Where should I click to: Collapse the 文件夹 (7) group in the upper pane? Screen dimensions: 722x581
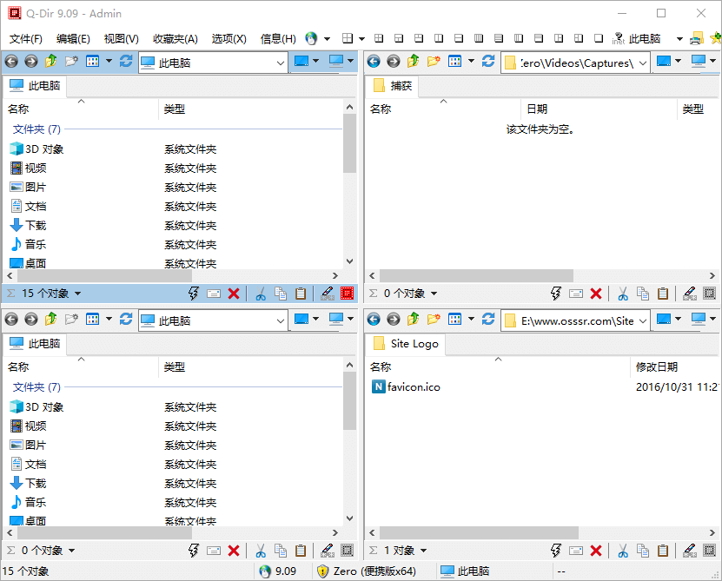coord(36,129)
